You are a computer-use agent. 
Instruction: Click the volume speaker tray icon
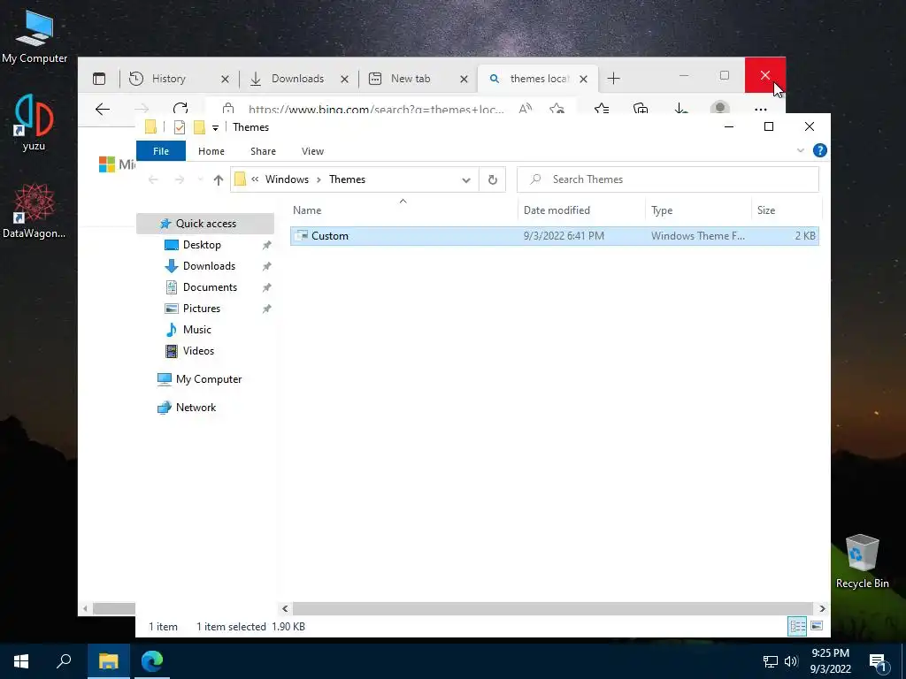click(x=791, y=661)
